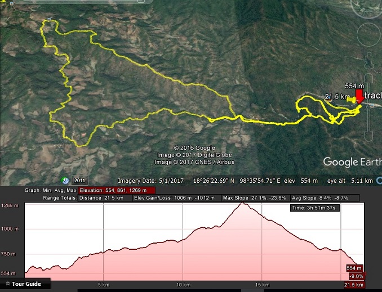The image size is (382, 292).
Task: Click the move joystick navigation ring
Action: coord(368,34)
